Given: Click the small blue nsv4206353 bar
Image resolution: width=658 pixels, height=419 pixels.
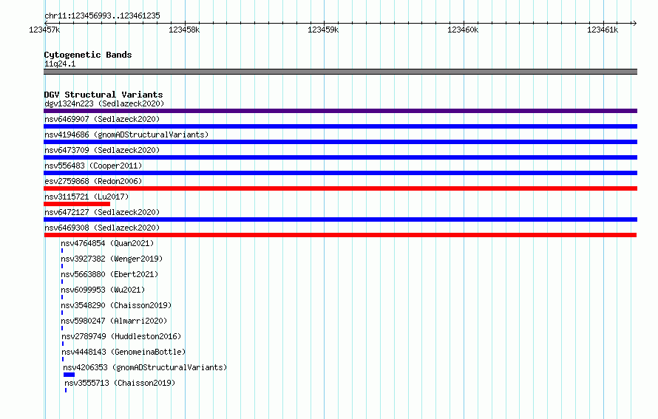Looking at the screenshot, I should (69, 375).
